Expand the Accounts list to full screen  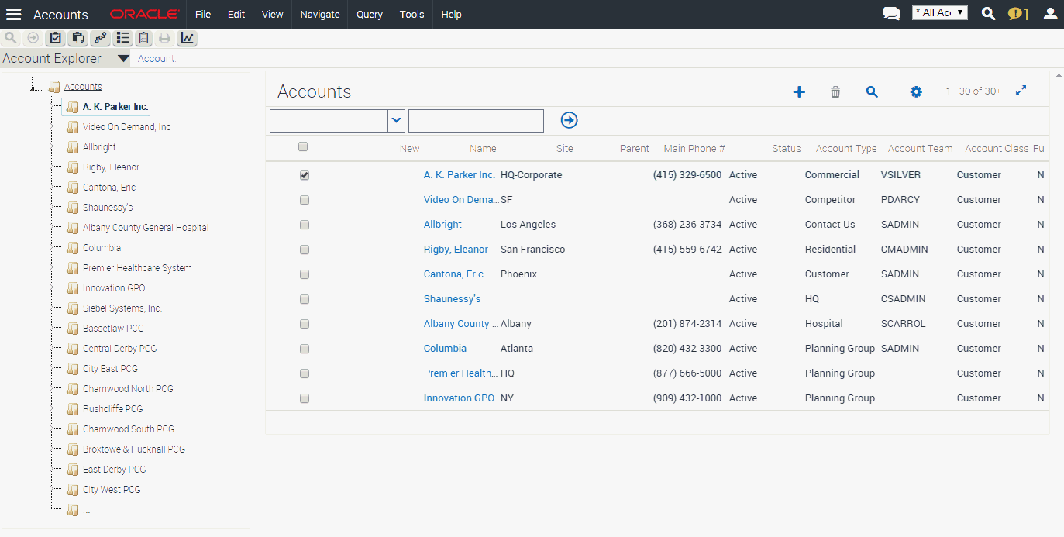click(1021, 91)
